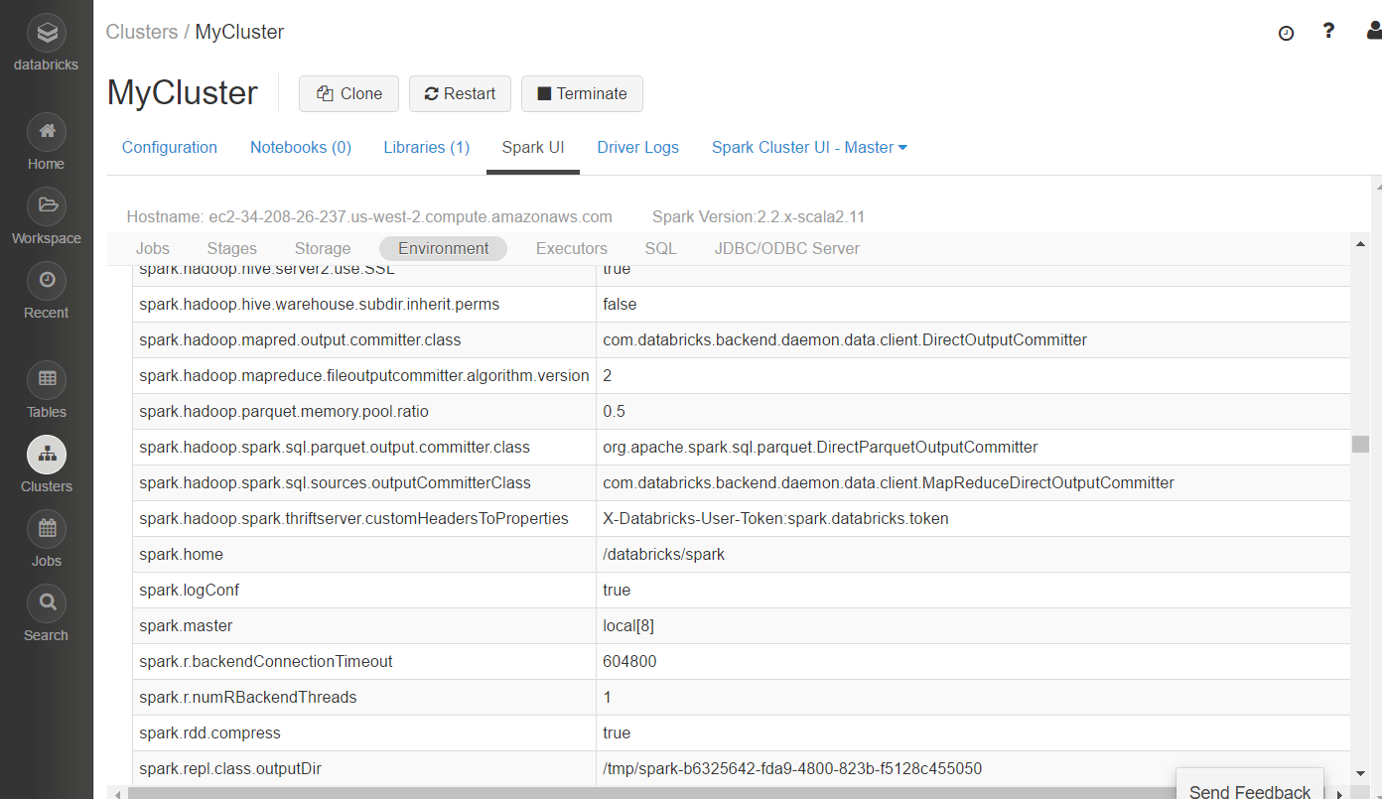Click spark.hadoop.spark.sql.sources.outputCommitterClass property
1382x799 pixels.
coord(335,482)
